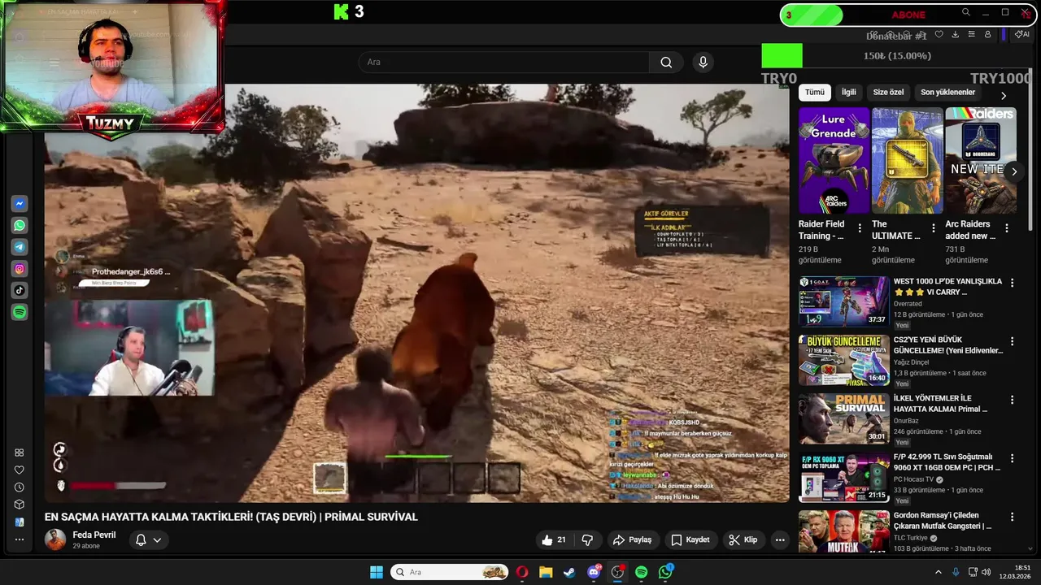Open Opera AI assistant button
The width and height of the screenshot is (1041, 585).
click(1023, 34)
